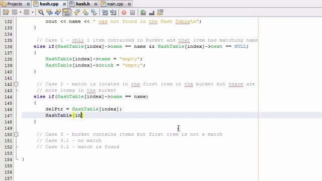Viewport: 322px width, 181px height.
Task: Click "HashTable[in" on line 147
Action: [63, 115]
